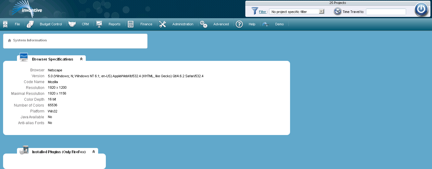Click the Help question mark icon

tap(239, 24)
